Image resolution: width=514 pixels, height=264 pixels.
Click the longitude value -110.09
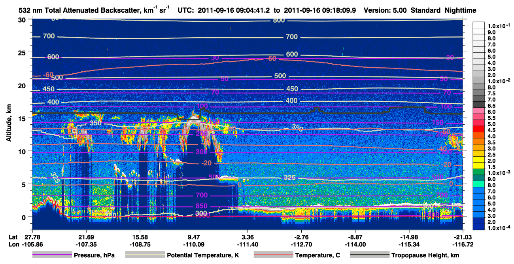pos(194,244)
